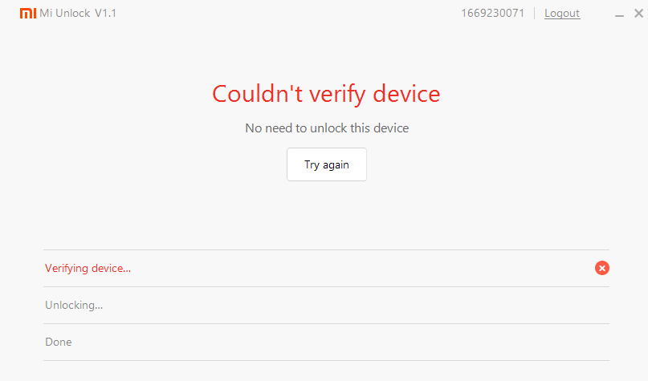Click the No need to unlock message

[x=327, y=128]
